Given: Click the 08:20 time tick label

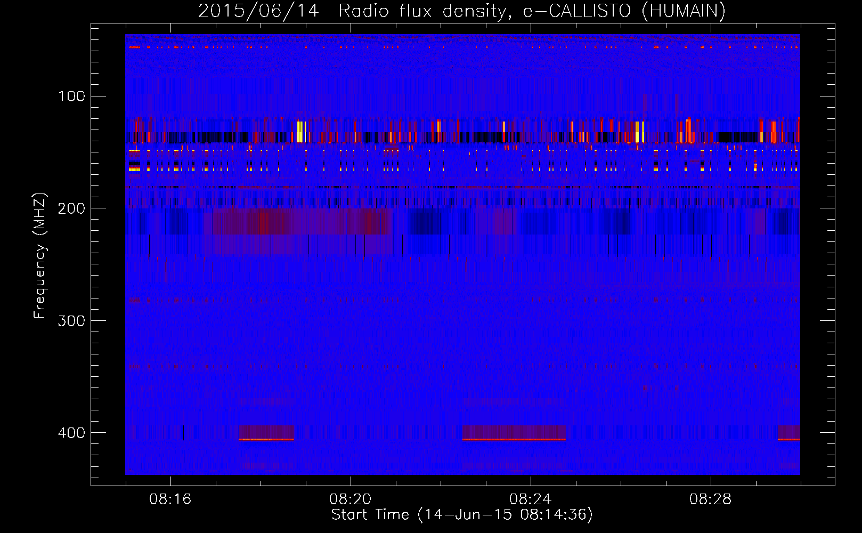Looking at the screenshot, I should [x=351, y=499].
